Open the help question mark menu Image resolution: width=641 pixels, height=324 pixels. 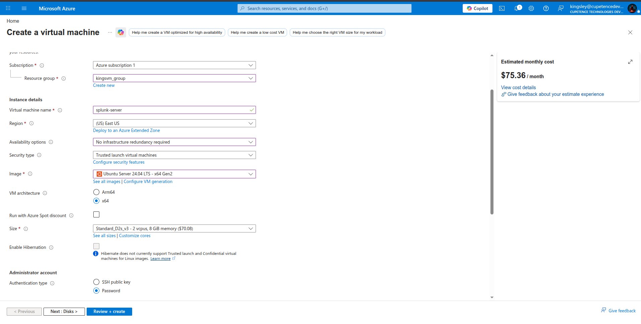tap(546, 8)
